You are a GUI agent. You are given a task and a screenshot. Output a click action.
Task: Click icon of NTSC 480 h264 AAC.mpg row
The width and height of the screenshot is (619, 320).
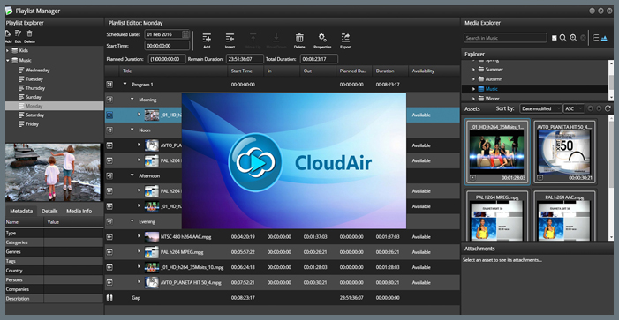coord(109,236)
